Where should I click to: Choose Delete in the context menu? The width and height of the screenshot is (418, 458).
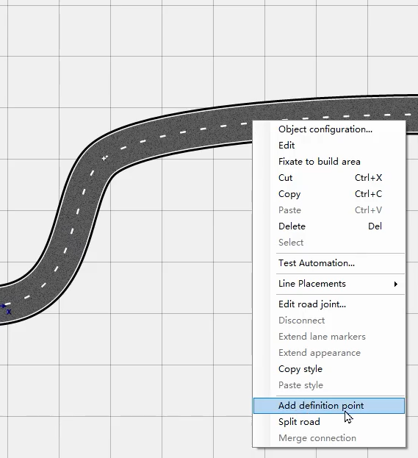click(x=329, y=226)
